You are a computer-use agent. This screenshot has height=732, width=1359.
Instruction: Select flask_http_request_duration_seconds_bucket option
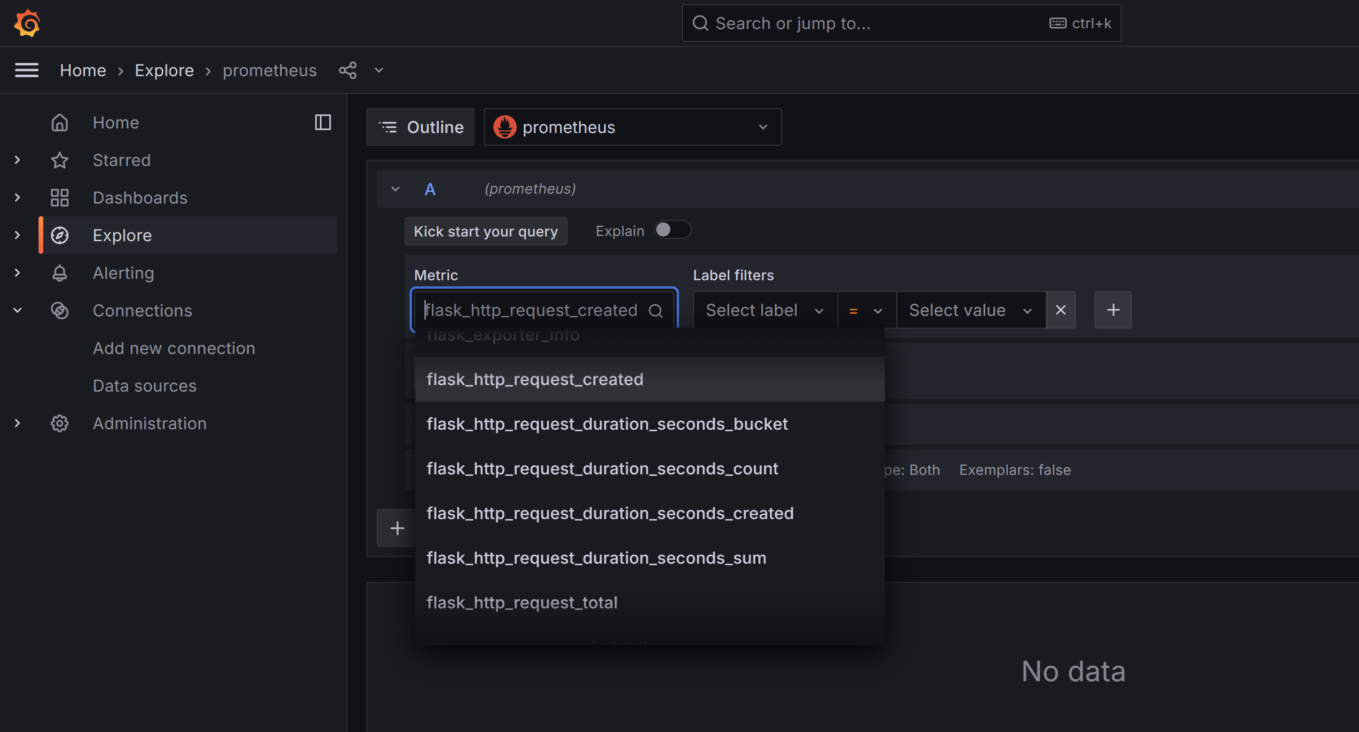tap(649, 424)
